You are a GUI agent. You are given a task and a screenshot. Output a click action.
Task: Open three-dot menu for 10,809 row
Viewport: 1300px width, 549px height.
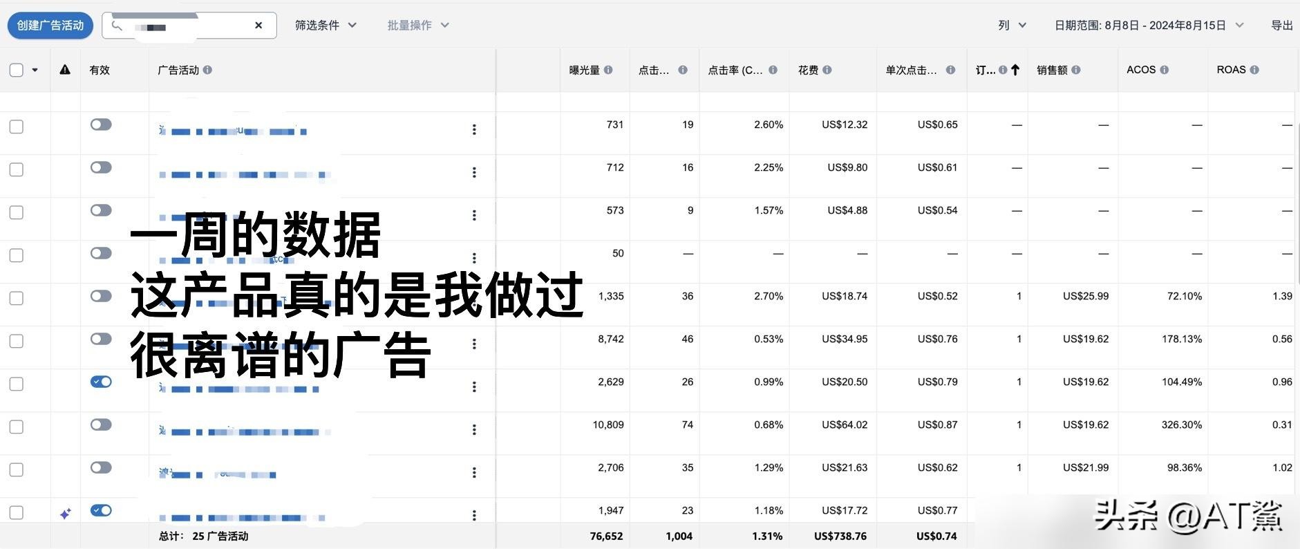tap(474, 429)
